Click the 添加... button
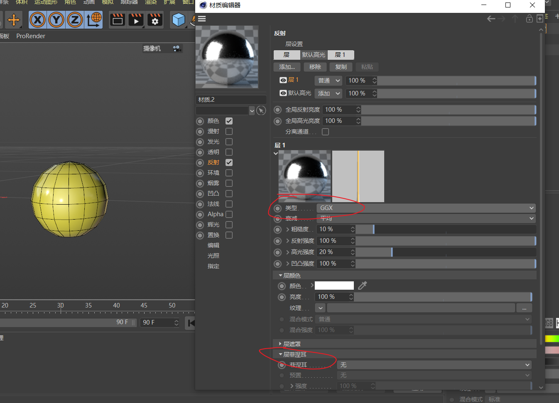 [287, 67]
